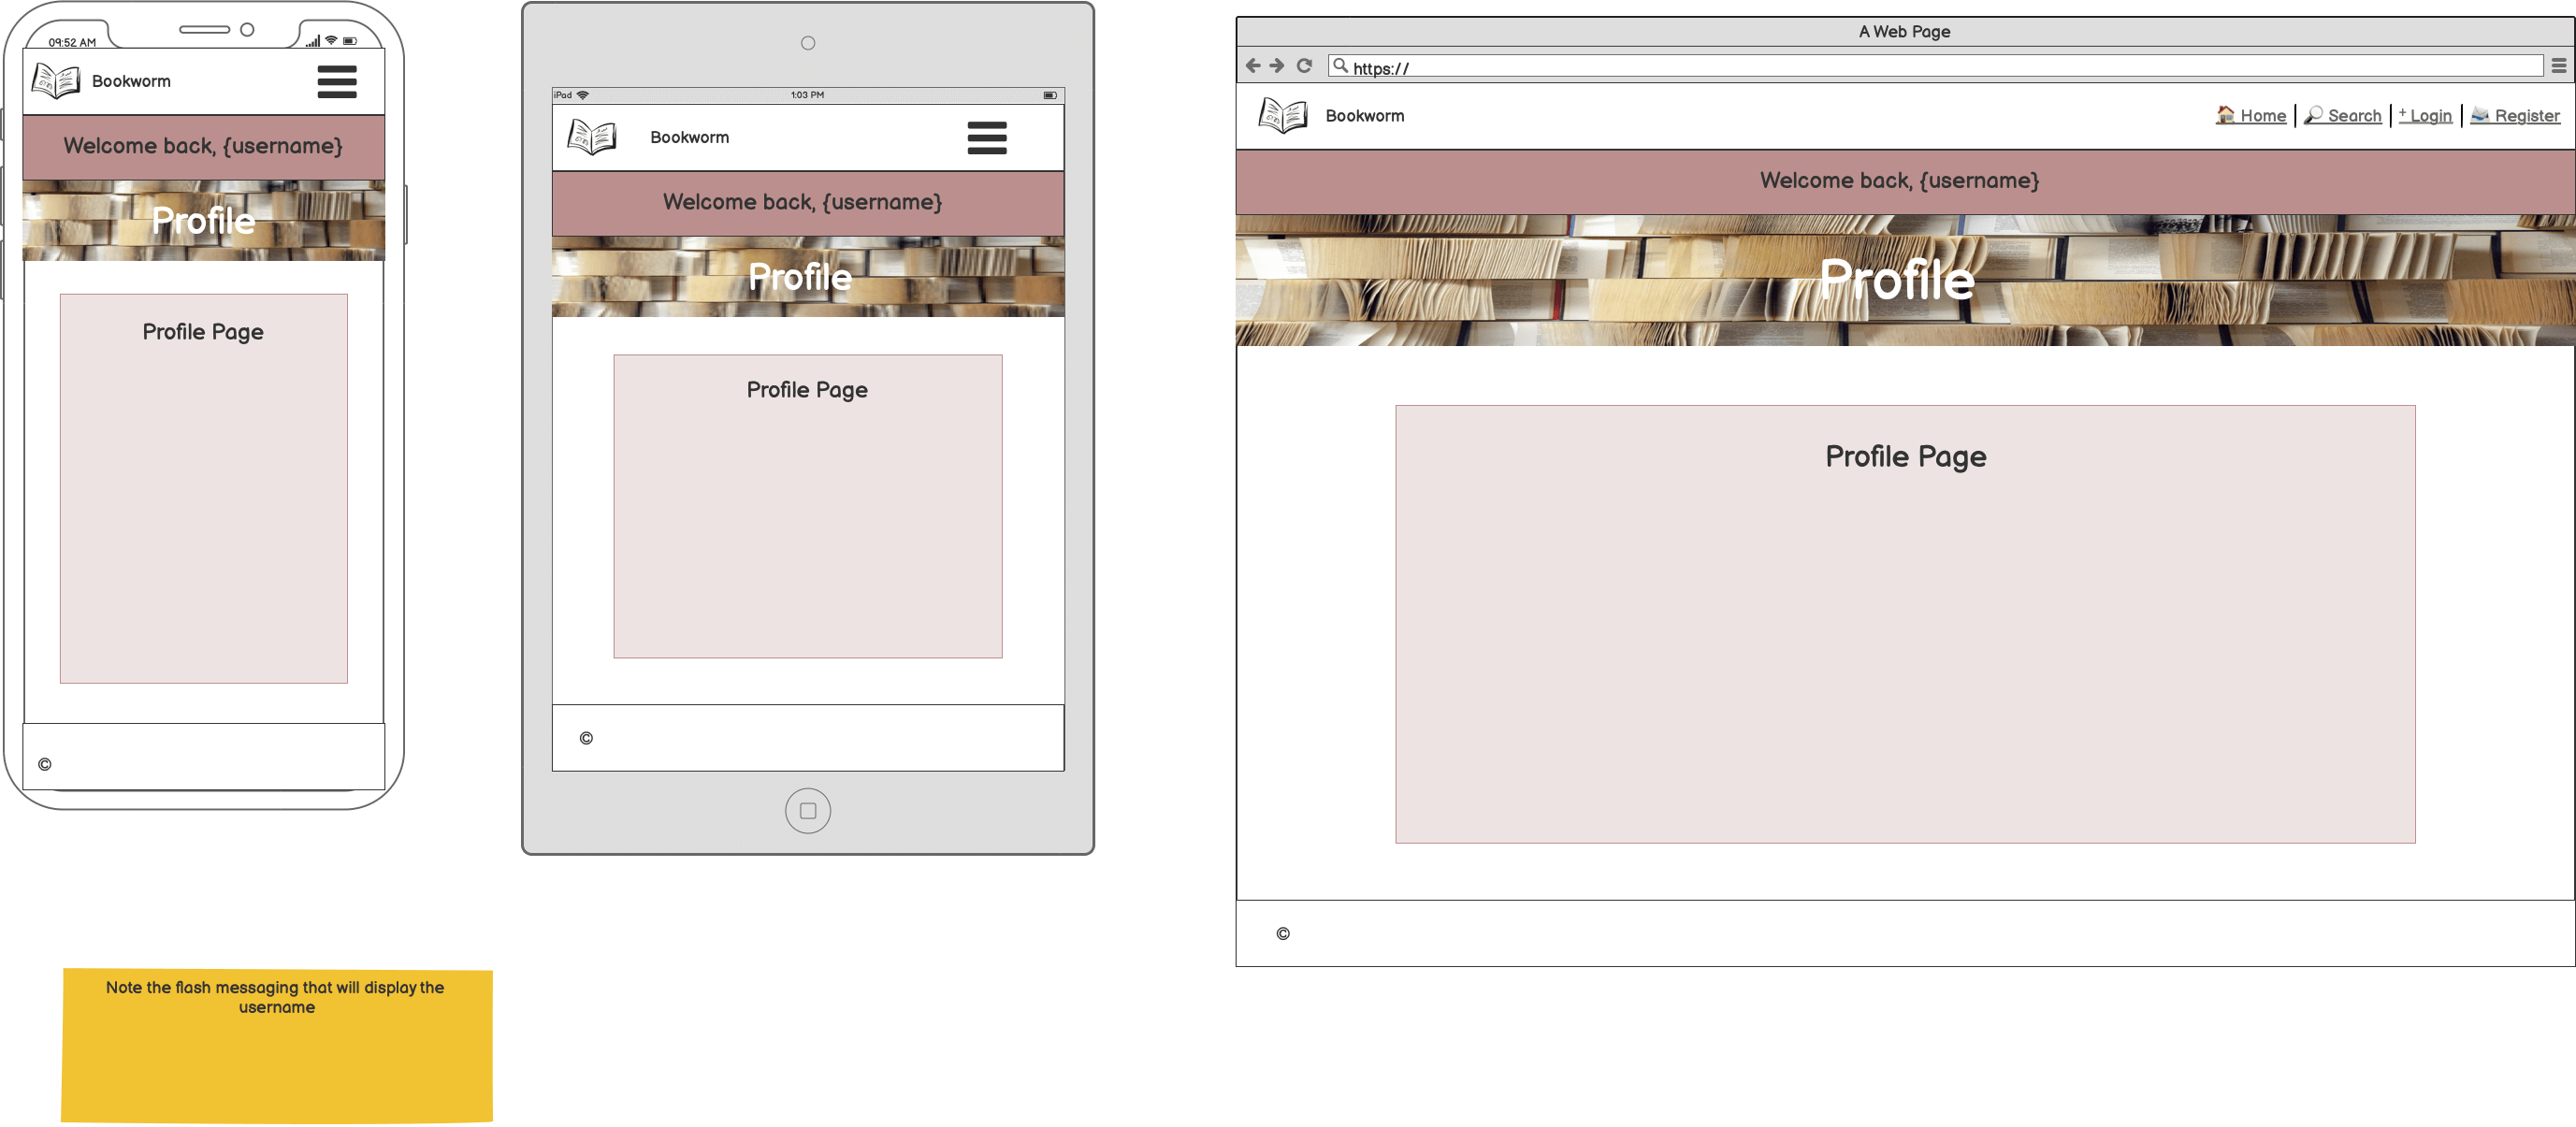Click Bookworm book logo in desktop navbar

tap(1283, 116)
